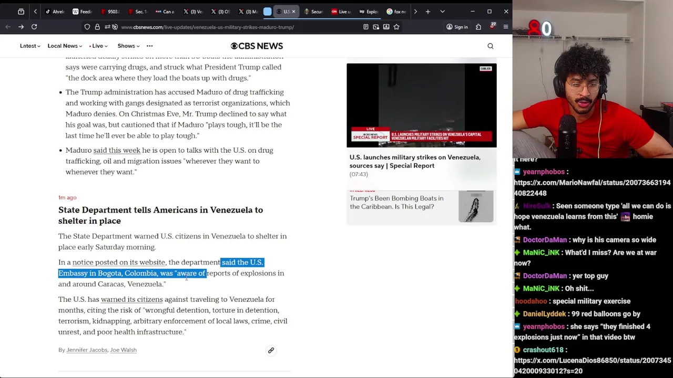Reload the CBS News page
This screenshot has height=378, width=673.
tap(34, 27)
